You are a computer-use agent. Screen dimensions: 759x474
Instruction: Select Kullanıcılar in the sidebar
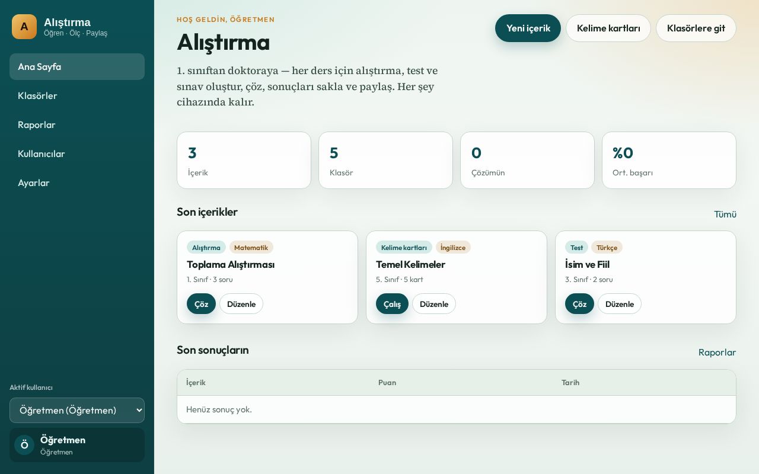pyautogui.click(x=77, y=153)
